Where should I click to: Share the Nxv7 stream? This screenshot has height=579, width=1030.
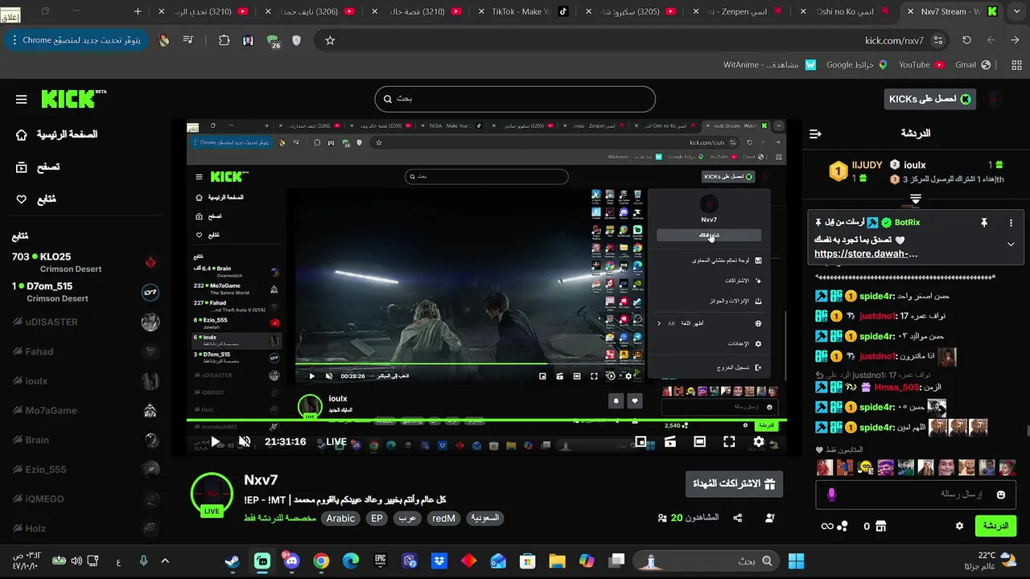[737, 519]
